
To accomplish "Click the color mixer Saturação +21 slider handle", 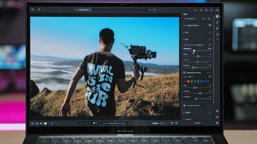I will pos(200,93).
